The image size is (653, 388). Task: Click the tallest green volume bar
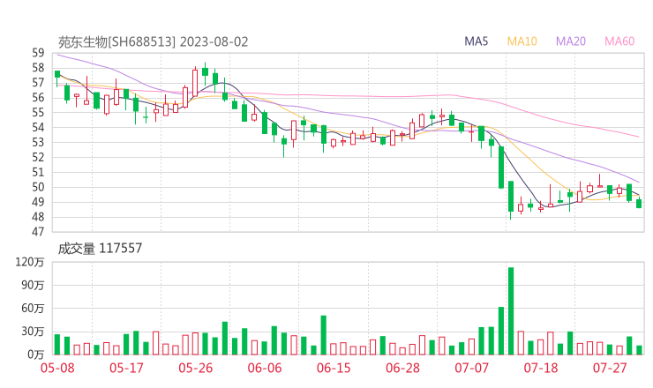pyautogui.click(x=511, y=311)
